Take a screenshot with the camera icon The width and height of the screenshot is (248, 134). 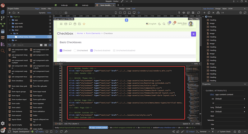click(x=66, y=13)
